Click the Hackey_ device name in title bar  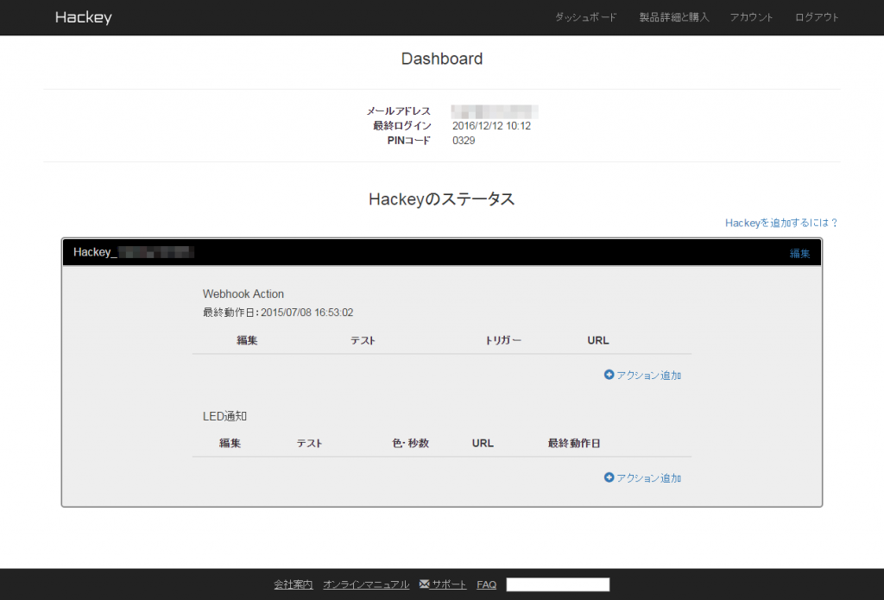(x=133, y=252)
